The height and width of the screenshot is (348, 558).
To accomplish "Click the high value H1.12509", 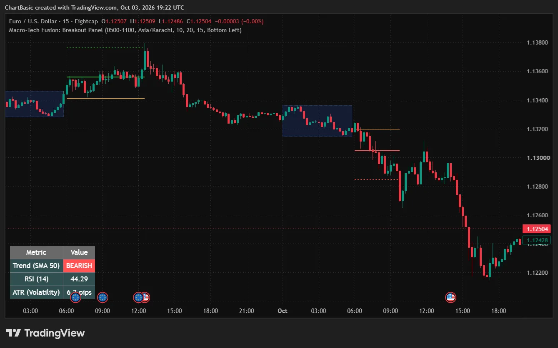I will click(x=142, y=21).
